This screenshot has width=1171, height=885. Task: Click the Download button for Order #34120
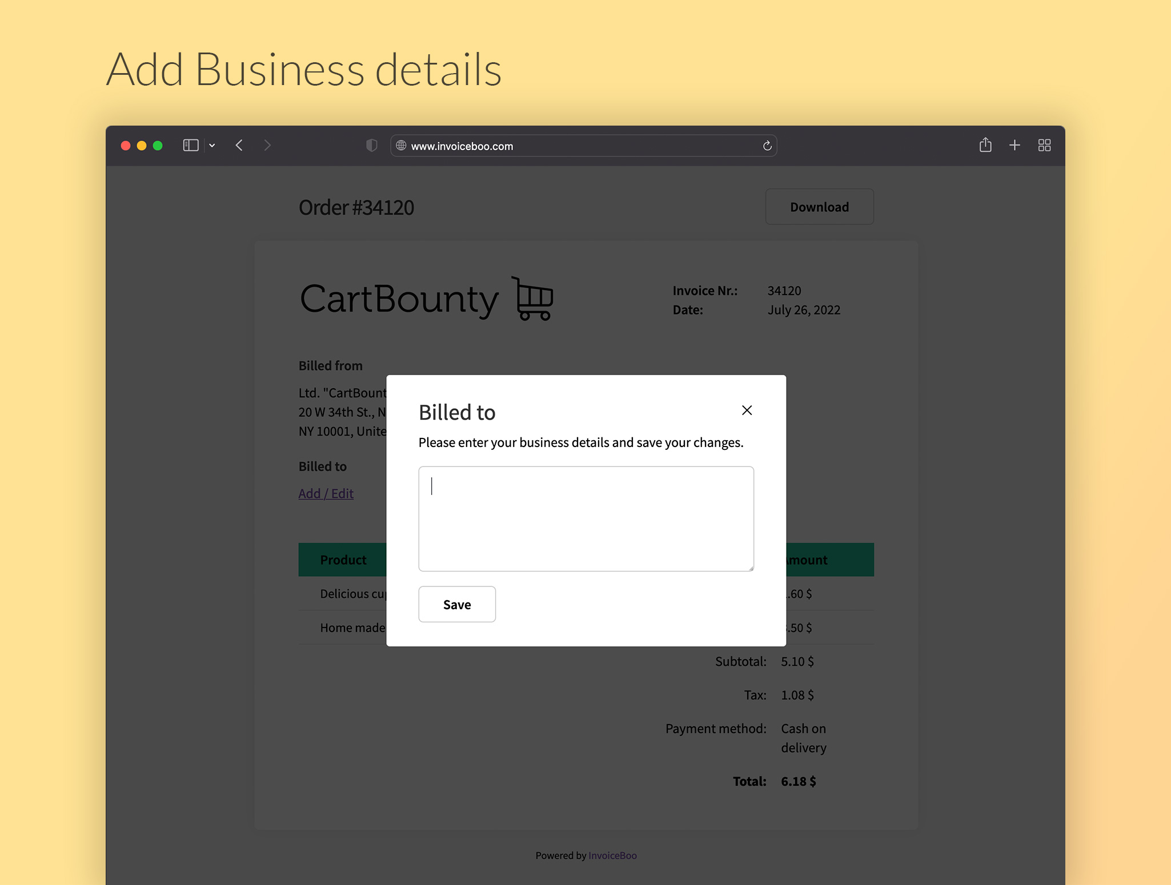(x=819, y=206)
